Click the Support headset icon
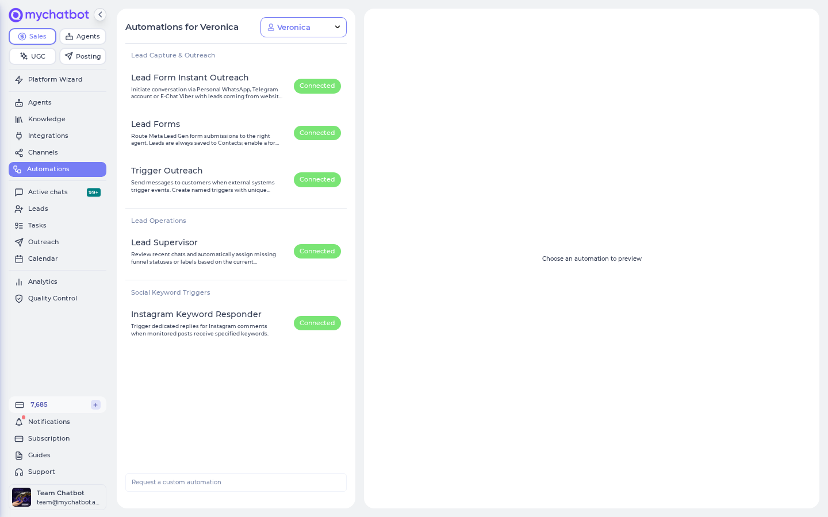The image size is (828, 517). [x=19, y=472]
